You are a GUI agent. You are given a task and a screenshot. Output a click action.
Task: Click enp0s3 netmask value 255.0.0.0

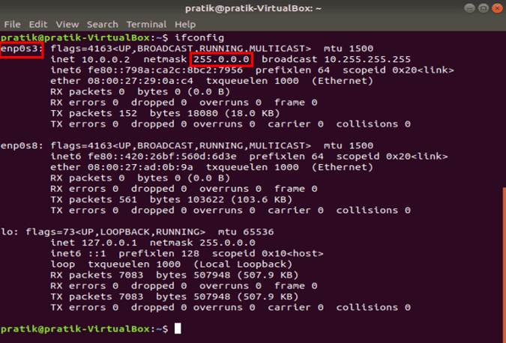[x=221, y=60]
